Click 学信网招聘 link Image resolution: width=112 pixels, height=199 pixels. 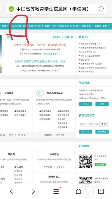pos(25,54)
